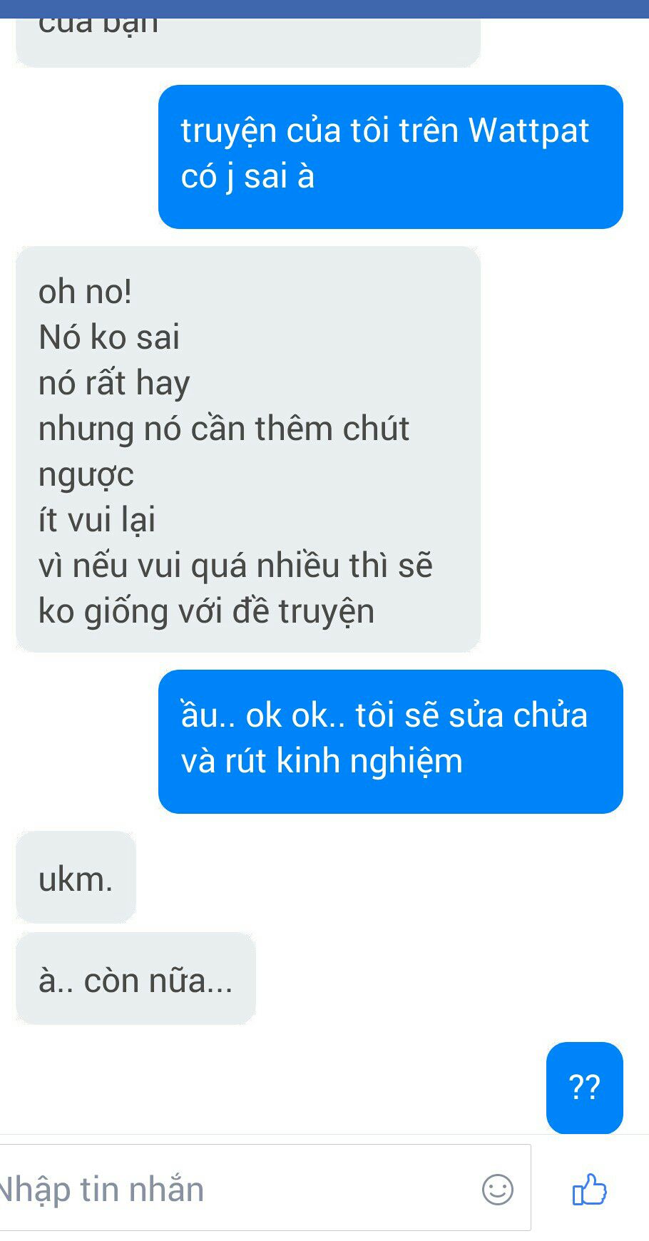
Task: Tap the blue header bar at top
Action: click(x=324, y=9)
